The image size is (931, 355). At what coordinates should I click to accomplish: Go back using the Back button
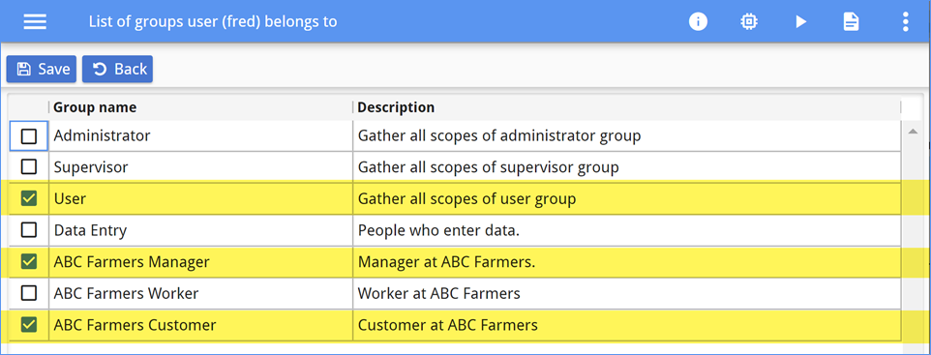pos(117,69)
